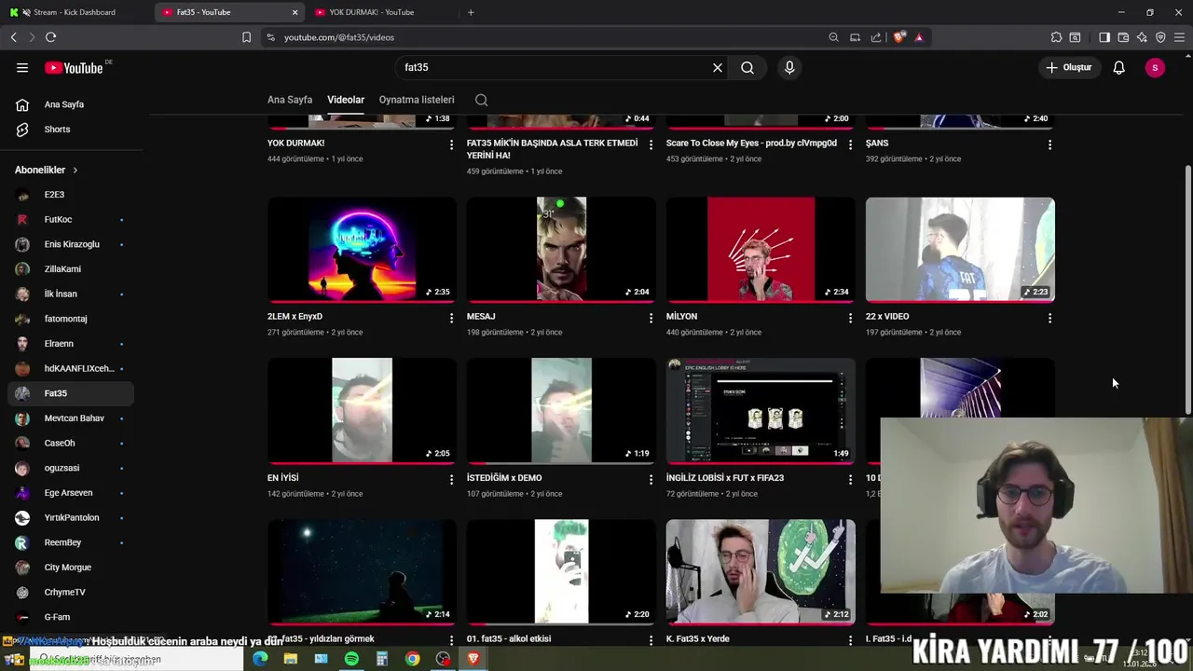
Task: Go to the YouTube logo home
Action: [75, 67]
